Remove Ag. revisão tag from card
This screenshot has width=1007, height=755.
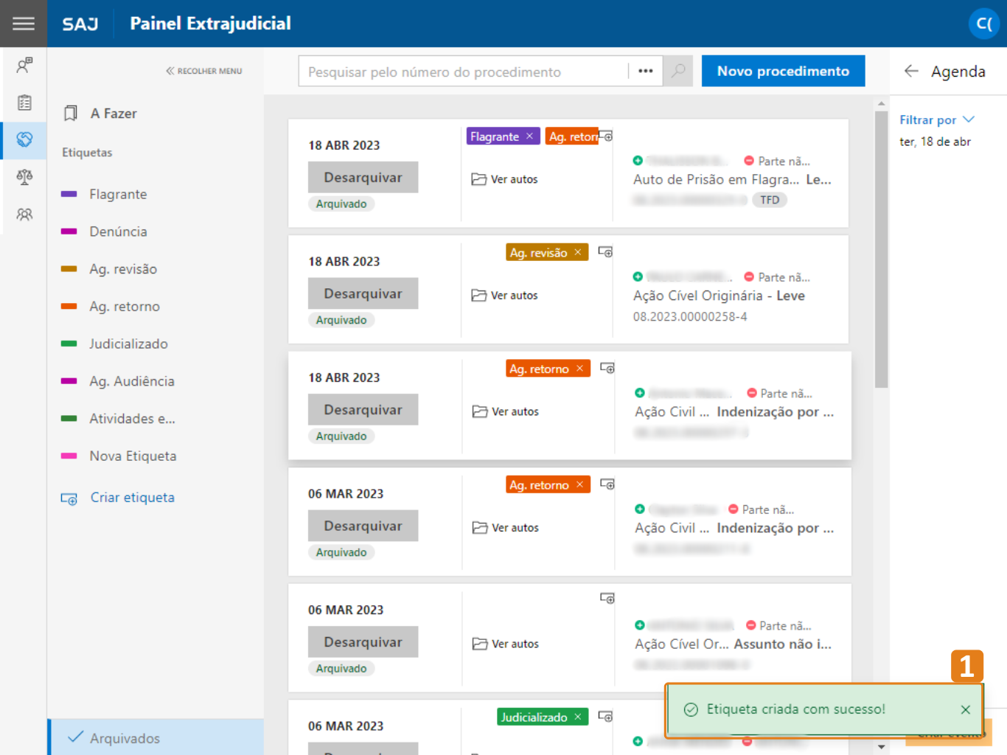[x=578, y=252]
